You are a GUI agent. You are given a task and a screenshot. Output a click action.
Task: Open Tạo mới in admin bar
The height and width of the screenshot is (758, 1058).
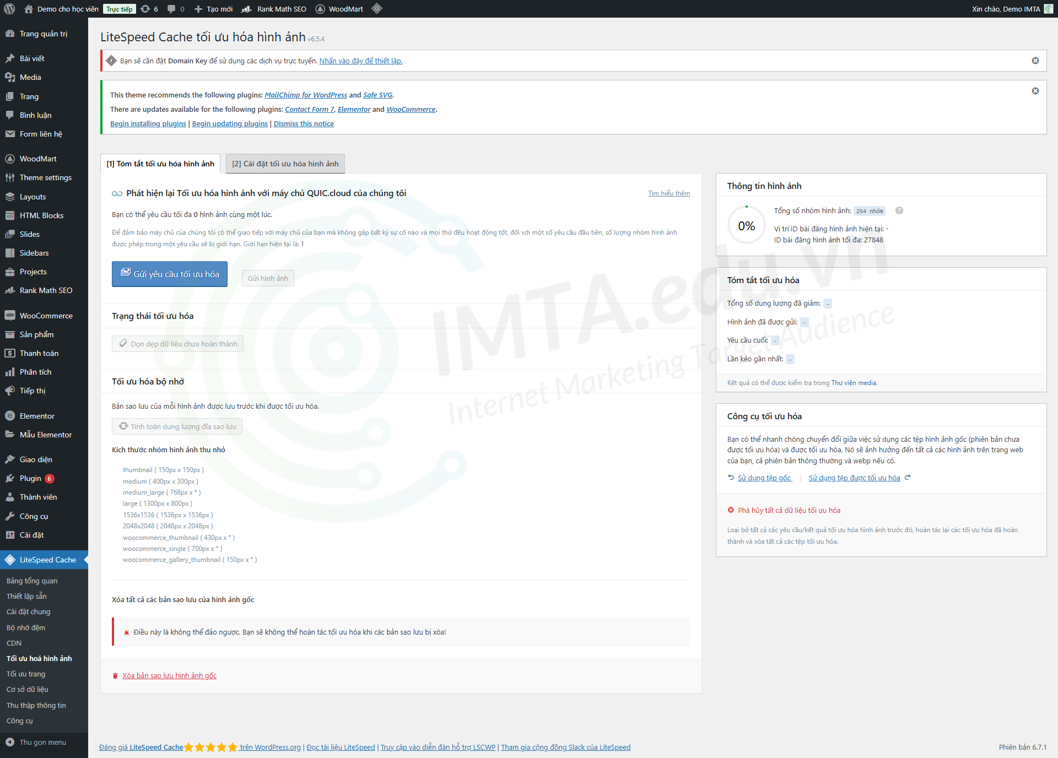tap(214, 9)
